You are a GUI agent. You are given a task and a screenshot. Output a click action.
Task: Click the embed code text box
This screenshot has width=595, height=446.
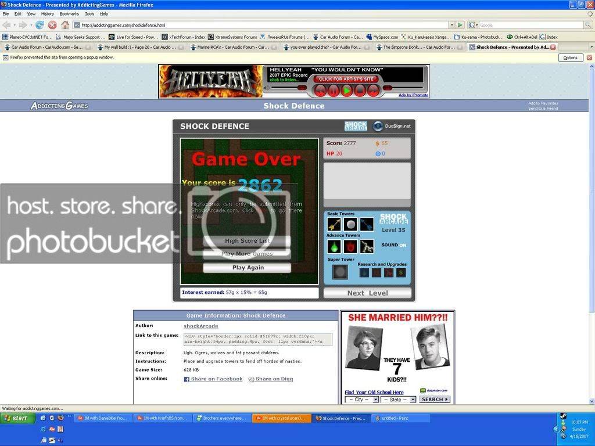[257, 339]
